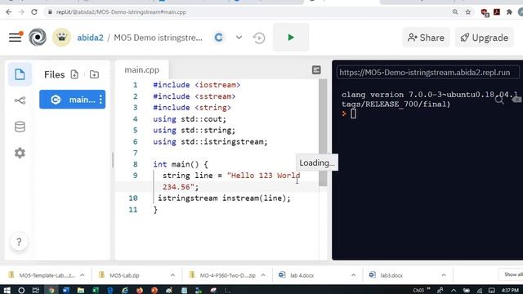Click the Replit logo icon

pos(38,37)
